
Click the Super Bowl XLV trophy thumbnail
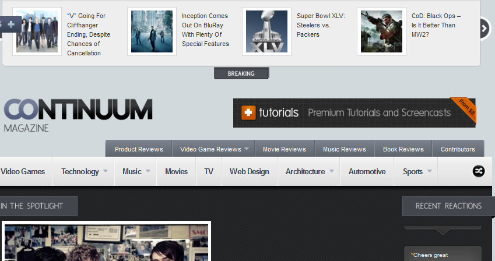267,31
